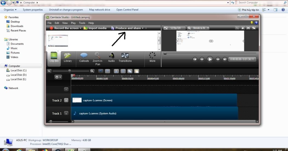Open Camtasia tips lightbulb icon
Screen dimensions: 288x151
[x=252, y=23]
